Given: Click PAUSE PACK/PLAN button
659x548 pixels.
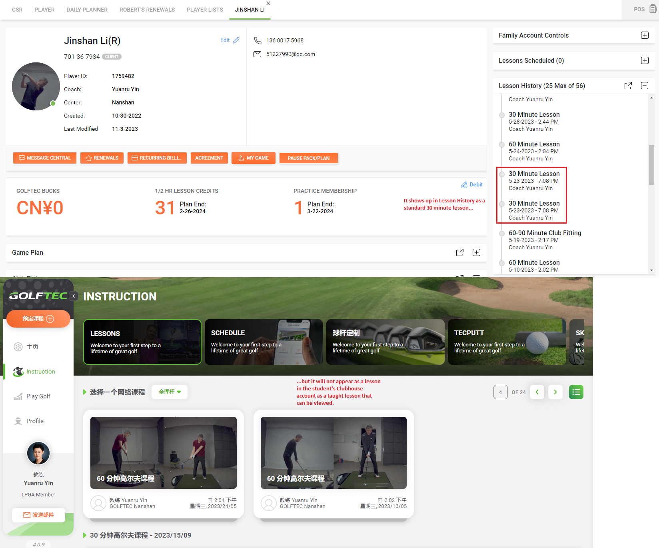Looking at the screenshot, I should pyautogui.click(x=308, y=158).
